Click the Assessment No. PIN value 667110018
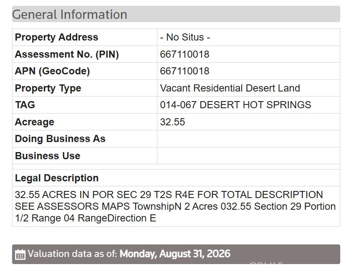 click(185, 54)
